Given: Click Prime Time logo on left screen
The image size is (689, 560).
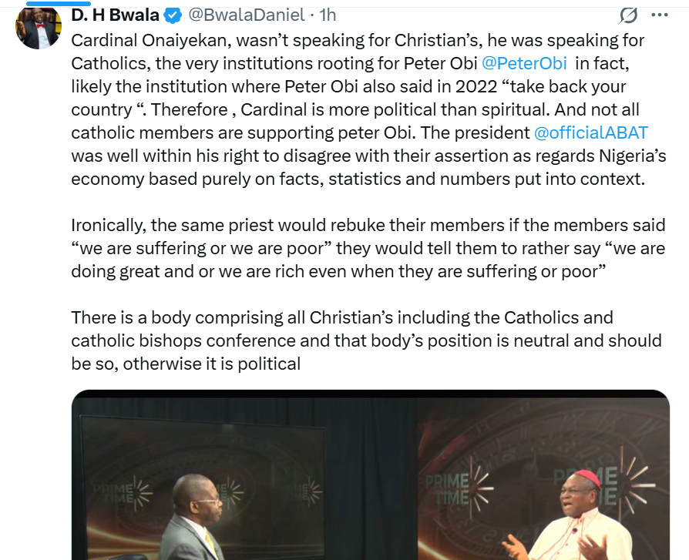Looking at the screenshot, I should 123,494.
